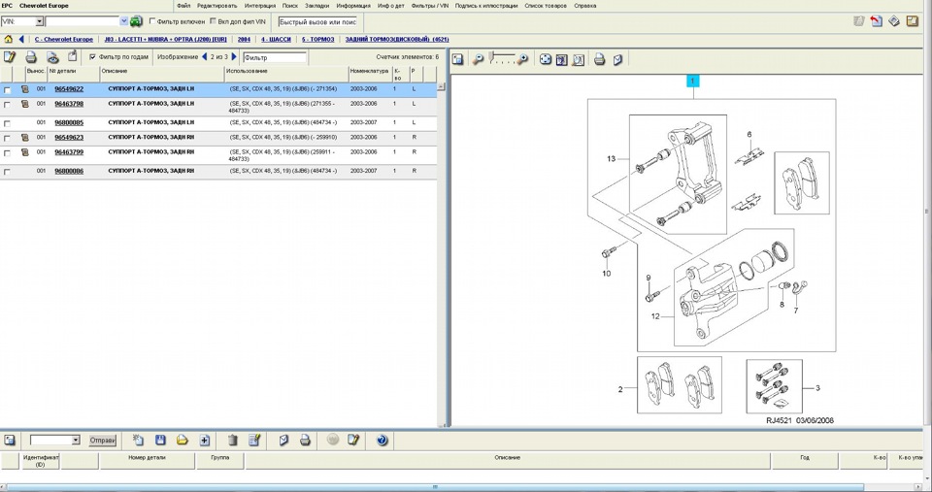Uncheck the 'Фильтр по годам' checkbox
This screenshot has width=932, height=492.
92,57
